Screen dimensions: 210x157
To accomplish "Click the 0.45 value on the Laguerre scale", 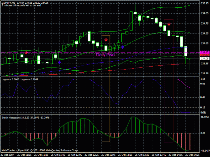I will click(203, 97).
